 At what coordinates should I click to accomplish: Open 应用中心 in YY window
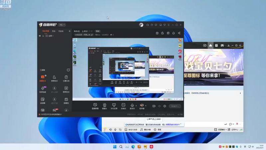point(233,130)
